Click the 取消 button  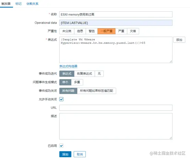[80, 154]
